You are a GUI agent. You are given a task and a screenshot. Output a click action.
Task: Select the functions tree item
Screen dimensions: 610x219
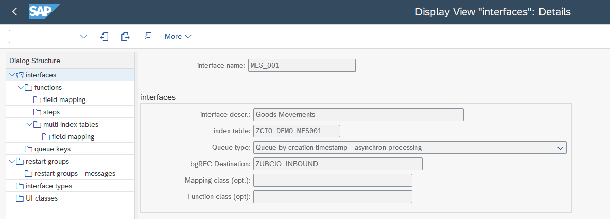point(48,88)
